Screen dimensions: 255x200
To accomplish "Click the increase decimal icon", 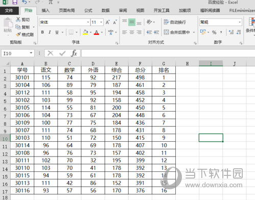I will point(231,32).
